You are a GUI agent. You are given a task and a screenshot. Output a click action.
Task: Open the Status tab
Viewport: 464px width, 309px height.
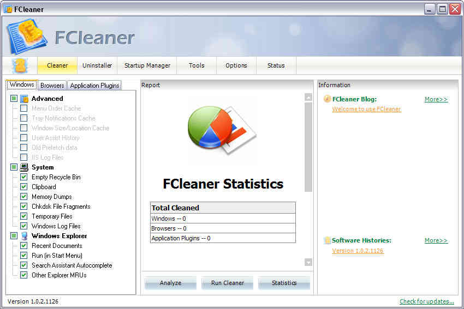tap(276, 65)
